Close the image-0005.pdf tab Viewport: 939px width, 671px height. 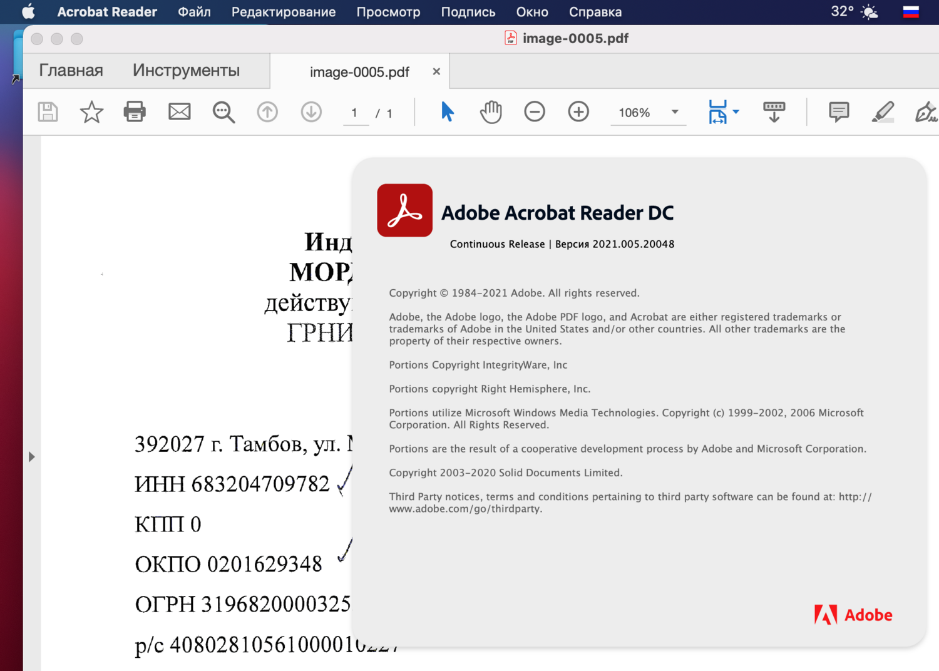(x=436, y=71)
